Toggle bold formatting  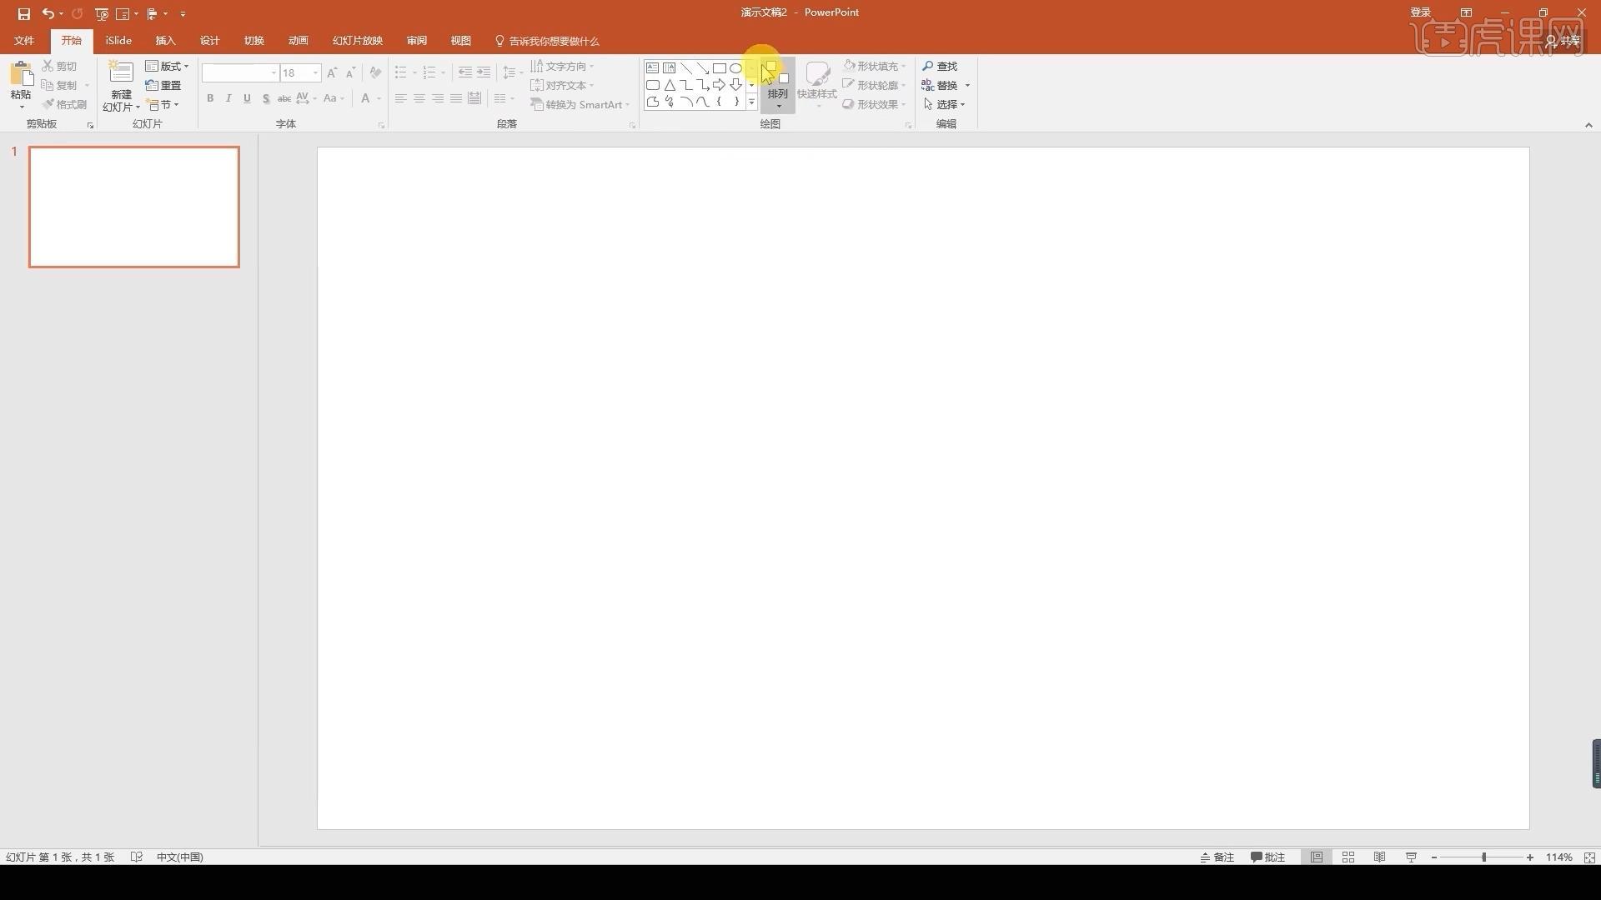pos(210,98)
